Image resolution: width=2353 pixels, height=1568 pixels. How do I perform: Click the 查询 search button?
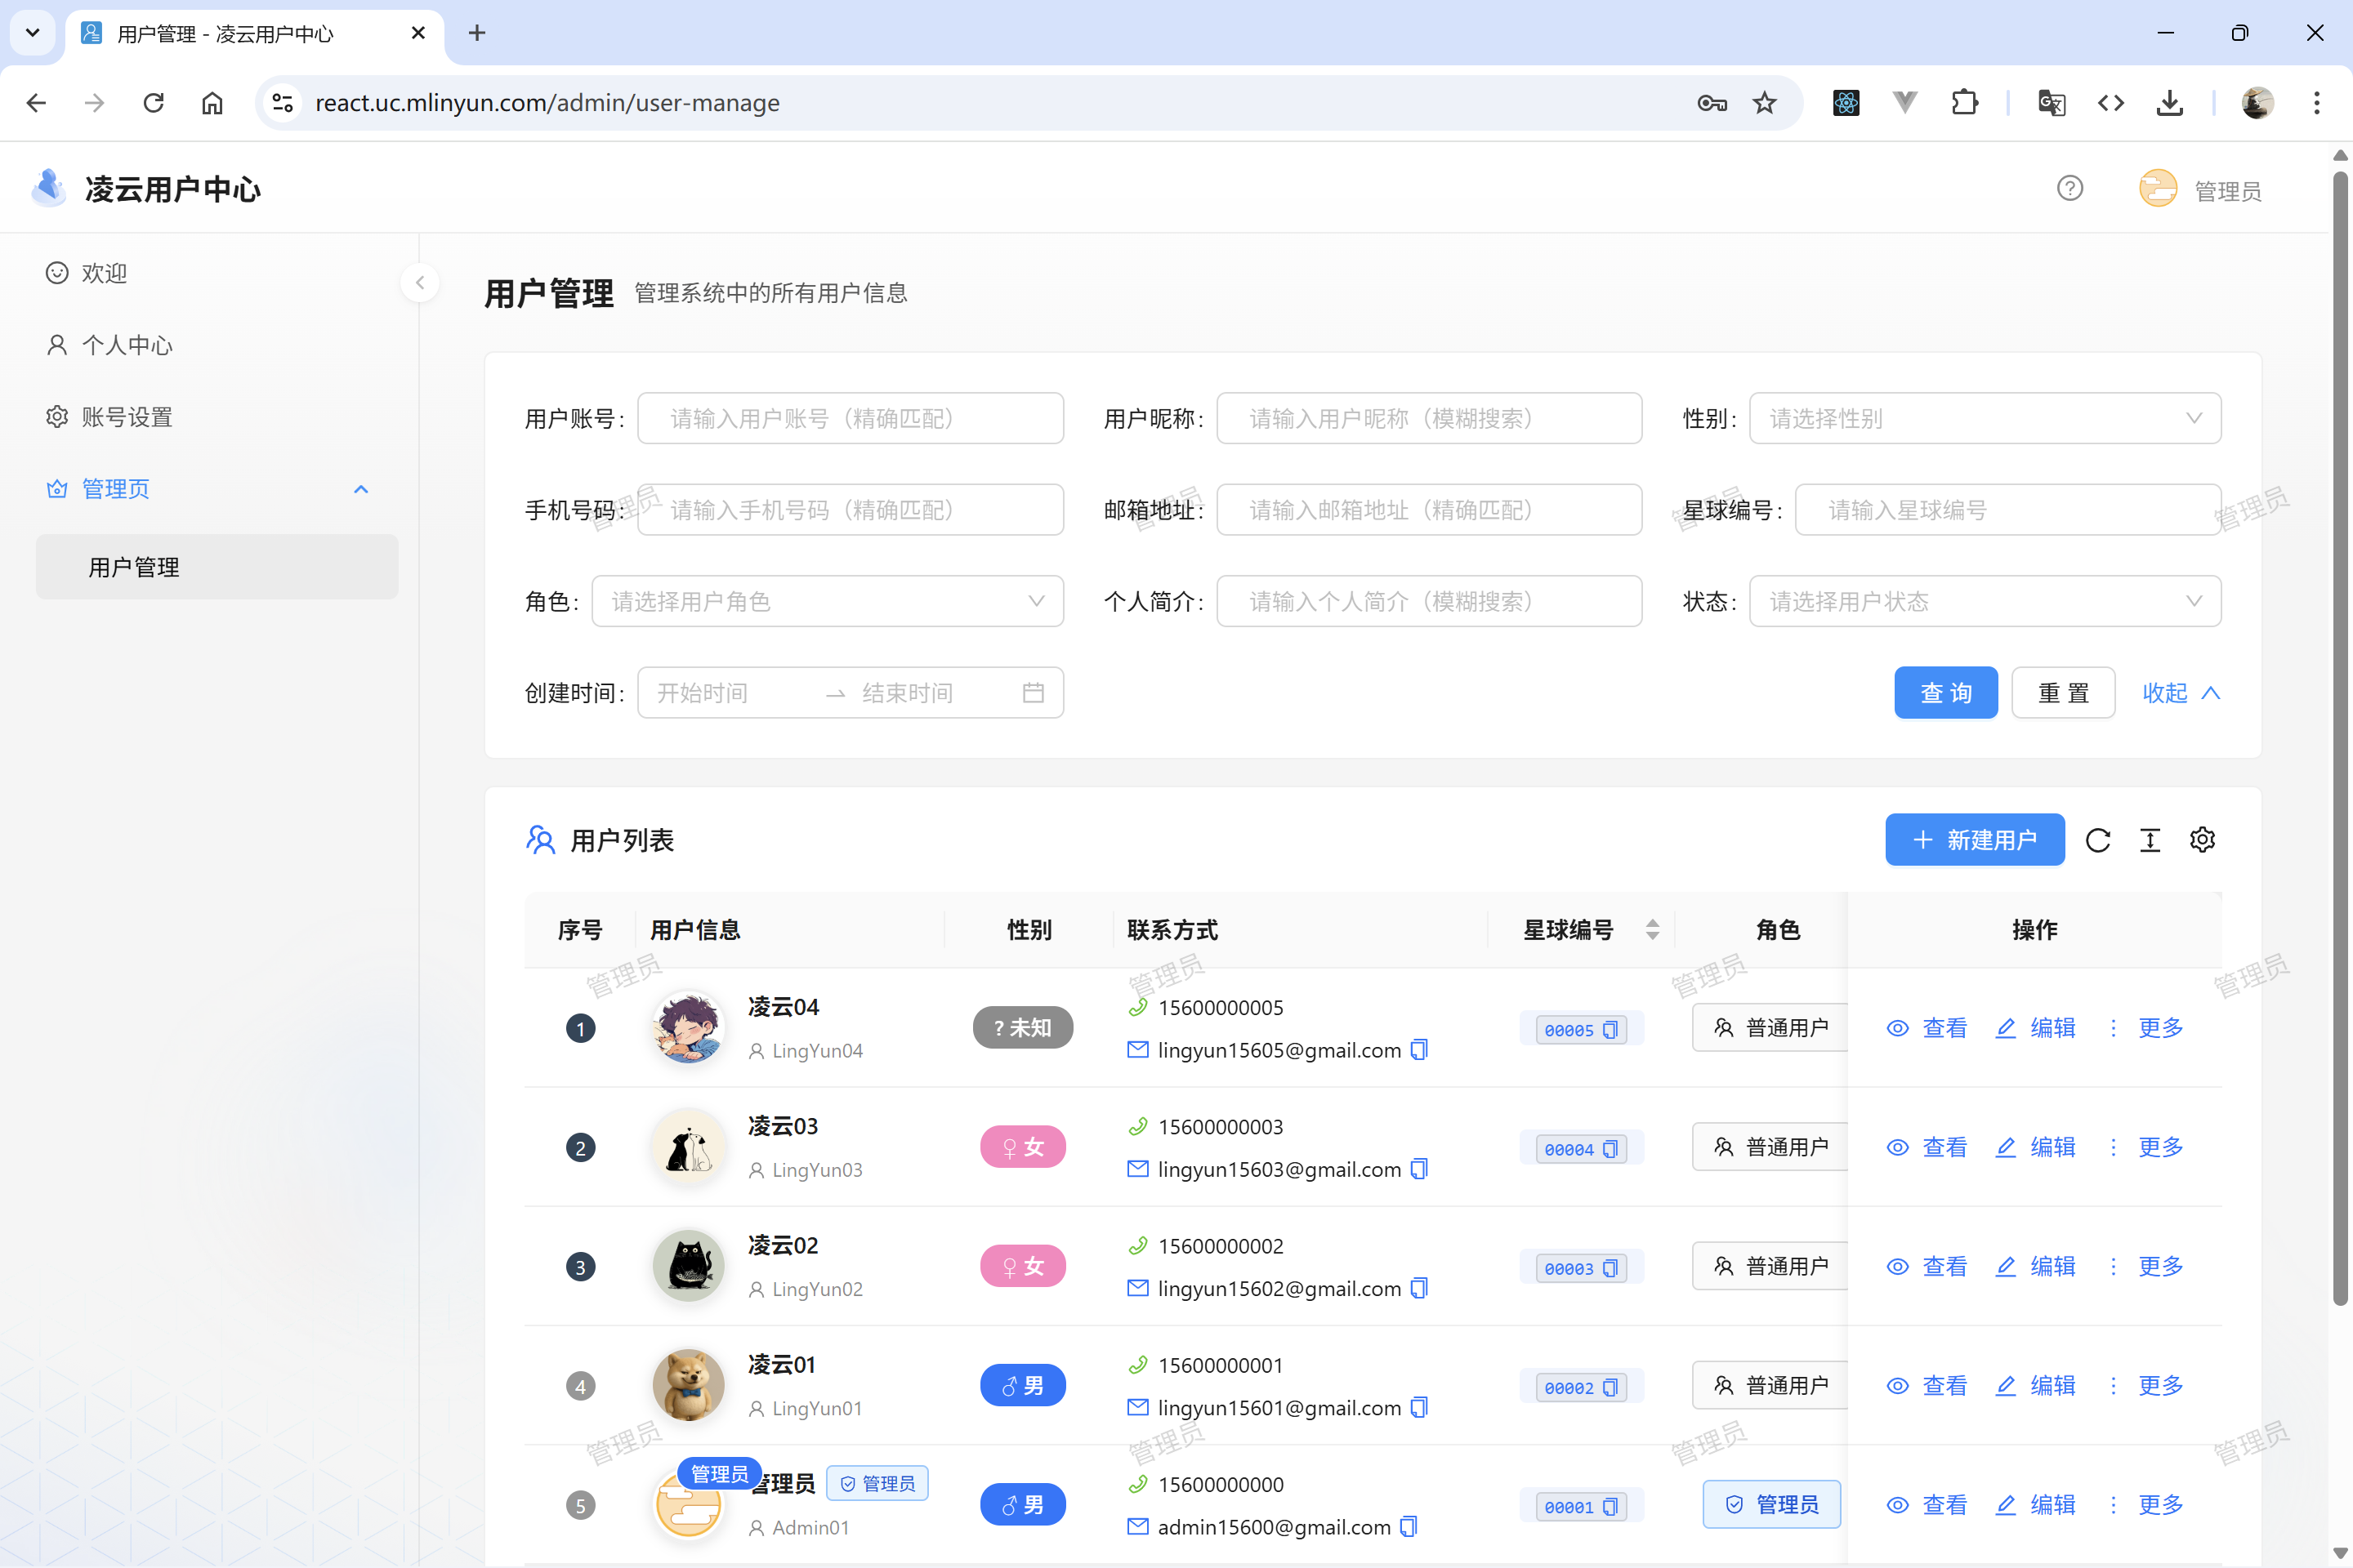1944,692
